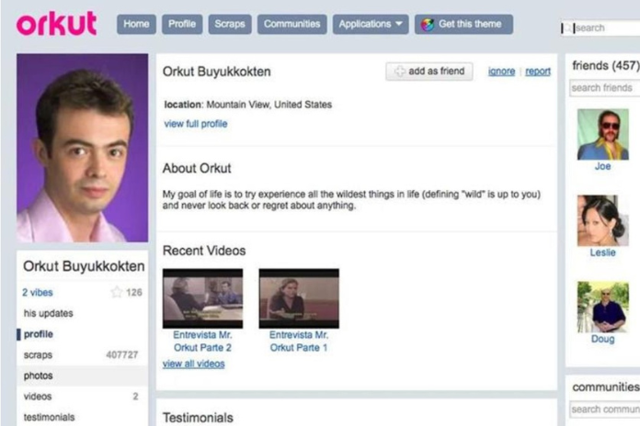Screen dimensions: 640x426
Task: Open the view full profile link
Action: 195,124
